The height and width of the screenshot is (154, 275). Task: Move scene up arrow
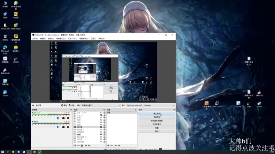tap(116, 145)
